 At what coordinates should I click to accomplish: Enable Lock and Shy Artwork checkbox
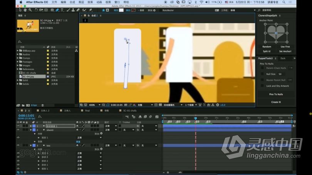[x=262, y=86]
